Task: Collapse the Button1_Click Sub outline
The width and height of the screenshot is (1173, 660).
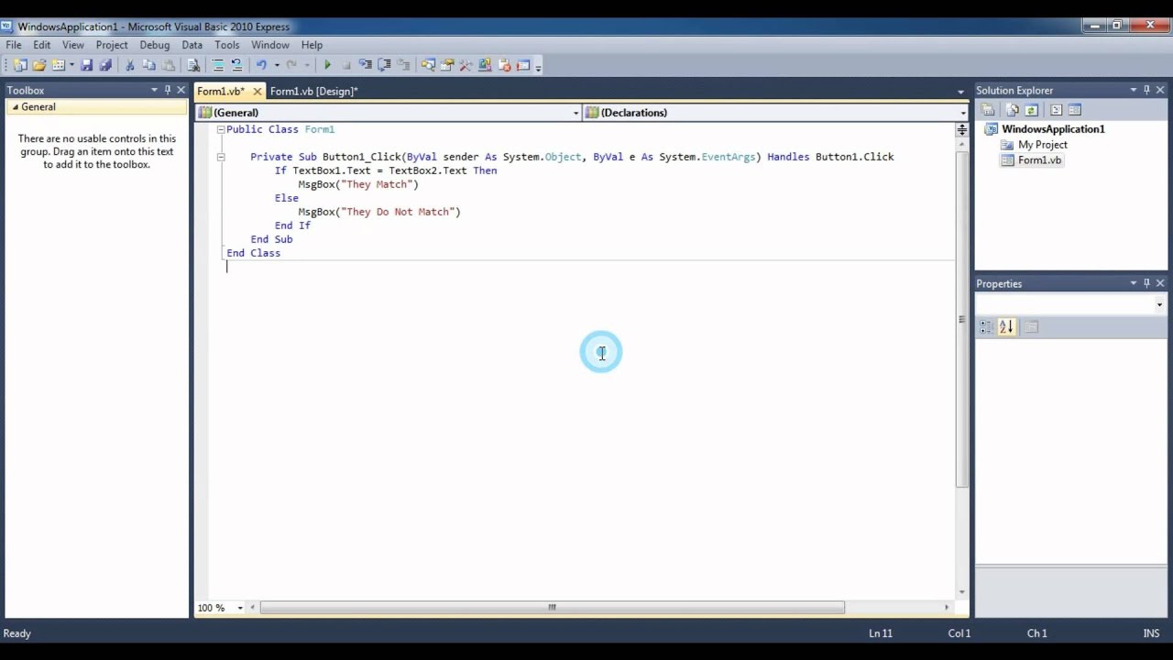Action: tap(221, 157)
